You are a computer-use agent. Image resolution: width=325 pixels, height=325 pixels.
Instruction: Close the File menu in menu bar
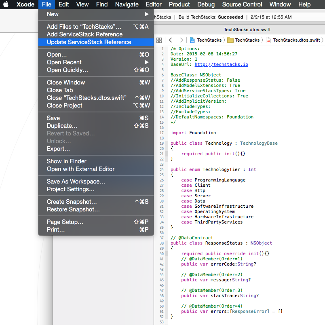coord(46,4)
